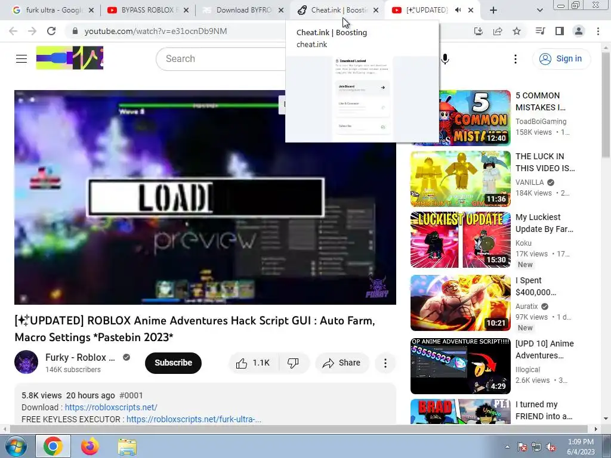Mute the tab via the speaker icon
Image resolution: width=611 pixels, height=458 pixels.
point(458,10)
